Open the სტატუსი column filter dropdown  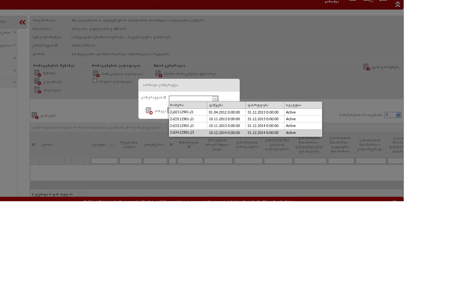click(112, 145)
